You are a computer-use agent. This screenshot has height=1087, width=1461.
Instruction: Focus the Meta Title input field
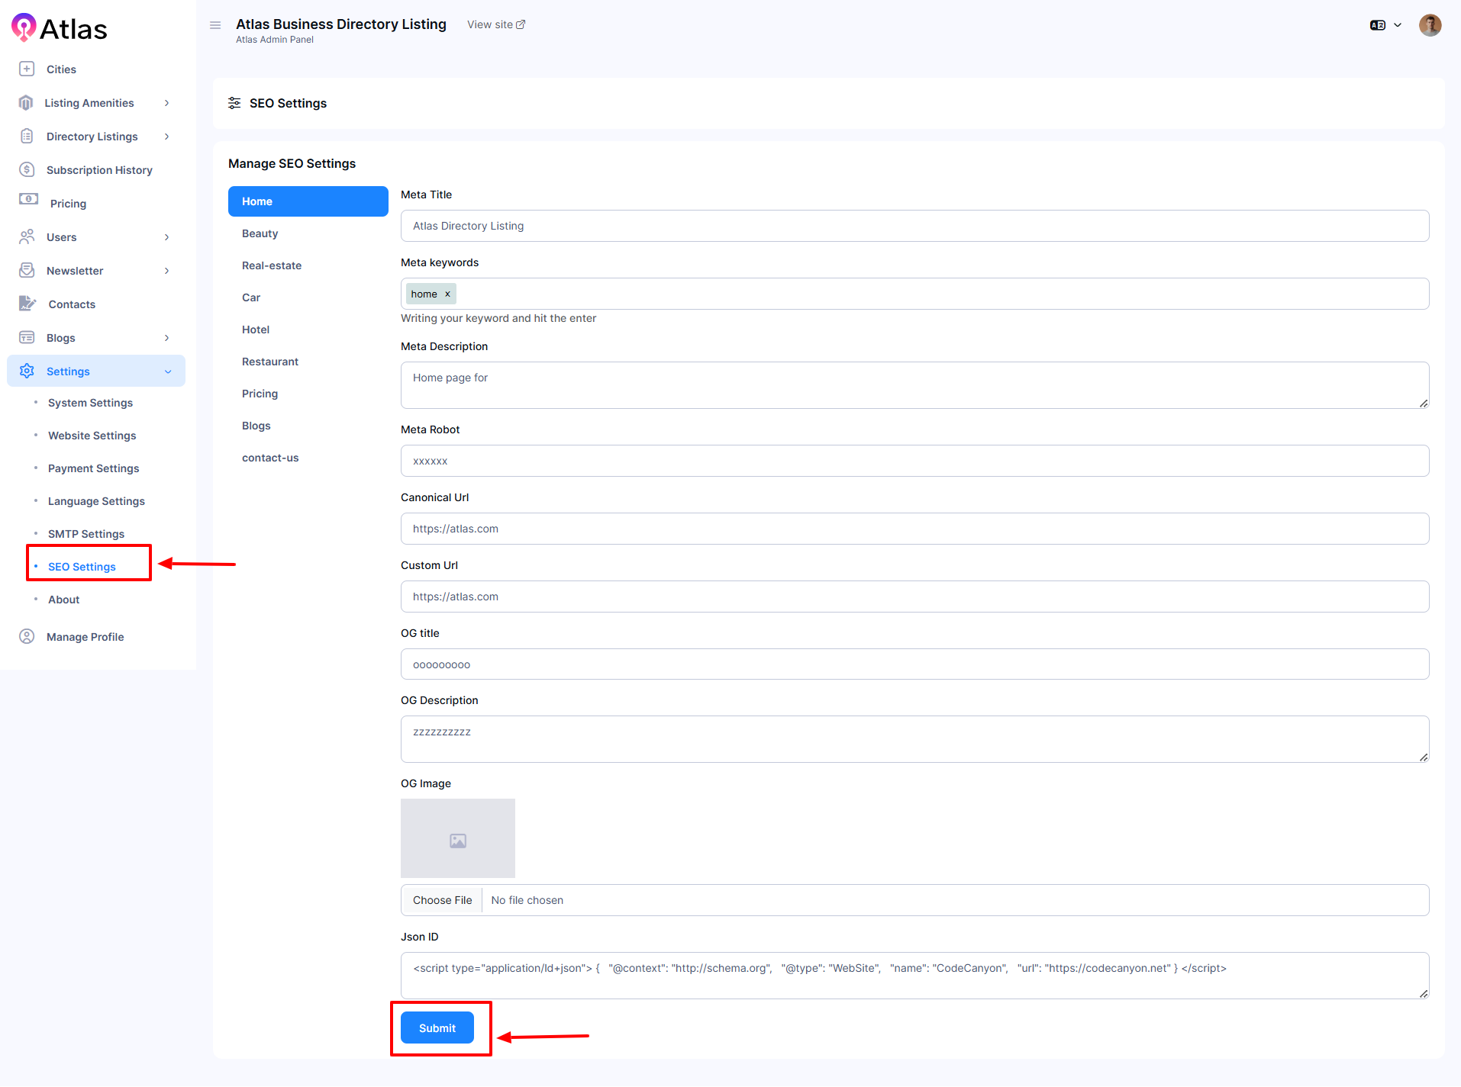tap(914, 226)
